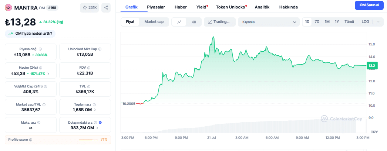The height and width of the screenshot is (151, 387).
Task: Open the TradingView chart button
Action: (x=220, y=22)
